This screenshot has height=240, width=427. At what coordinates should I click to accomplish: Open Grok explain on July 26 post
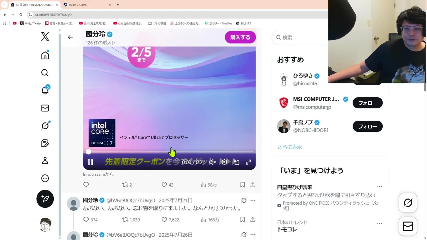point(244,235)
